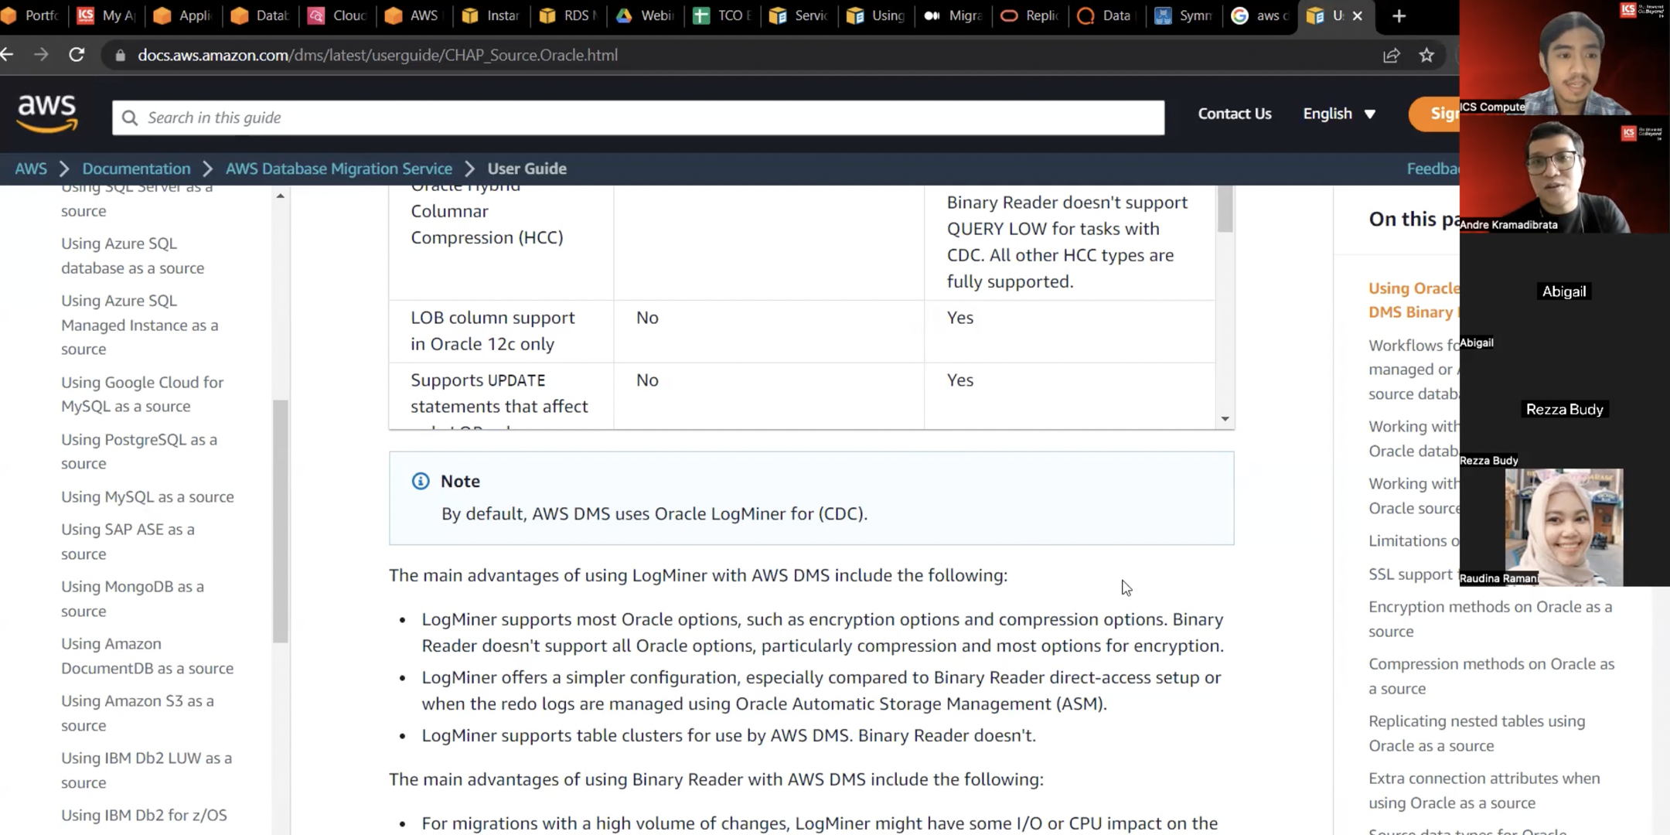Bookmark this page with the star icon
Viewport: 1670px width, 835px height.
1426,55
